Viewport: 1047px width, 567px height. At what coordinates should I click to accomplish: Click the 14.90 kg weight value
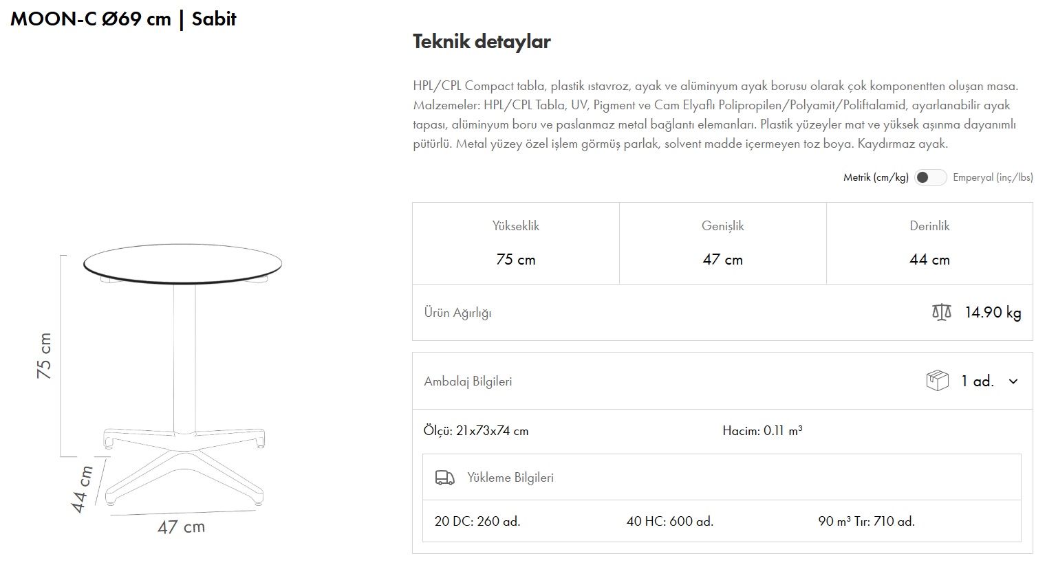[x=993, y=313]
